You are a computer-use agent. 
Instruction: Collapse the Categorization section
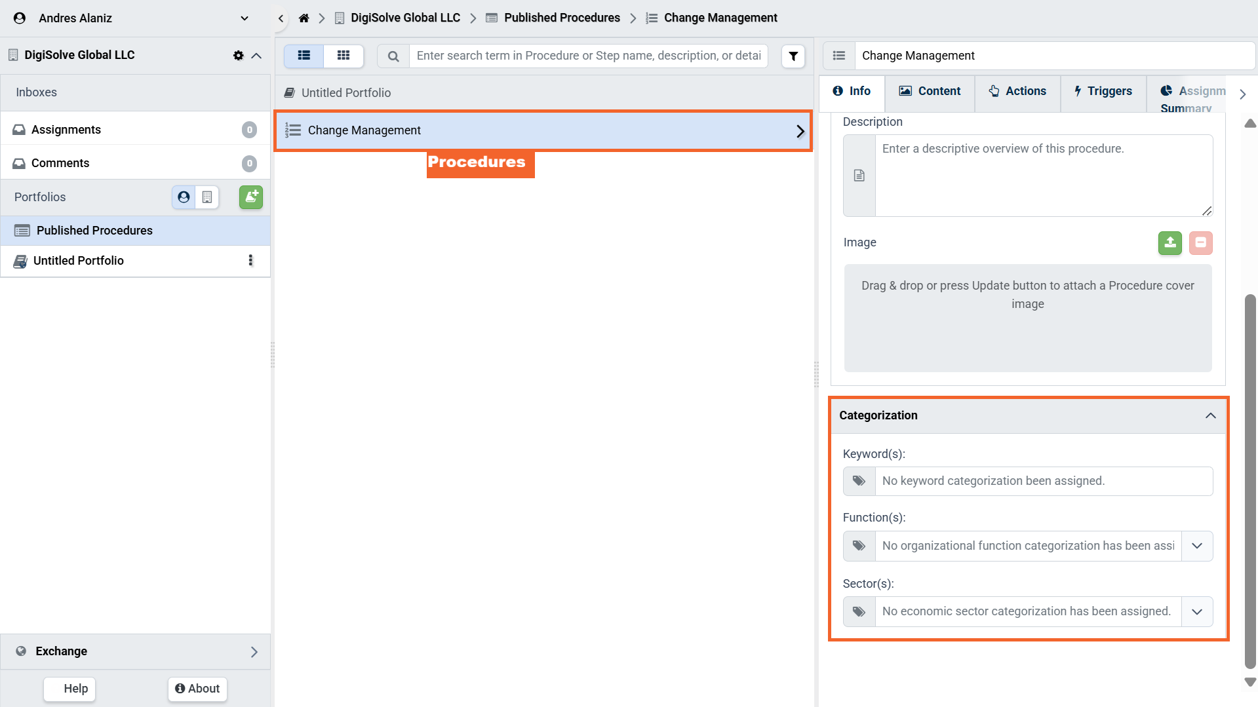(1210, 415)
